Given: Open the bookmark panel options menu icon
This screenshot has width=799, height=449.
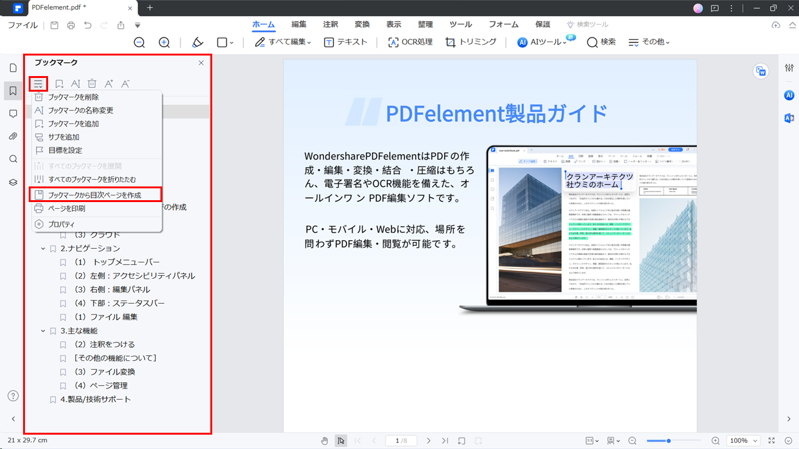Looking at the screenshot, I should coord(39,84).
